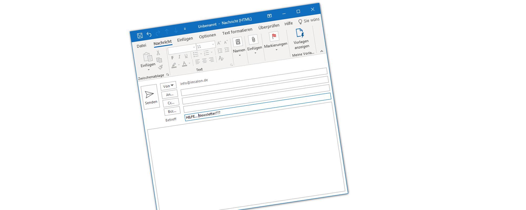Attach a file using the paperclip icon
This screenshot has width=526, height=210.
point(253,40)
